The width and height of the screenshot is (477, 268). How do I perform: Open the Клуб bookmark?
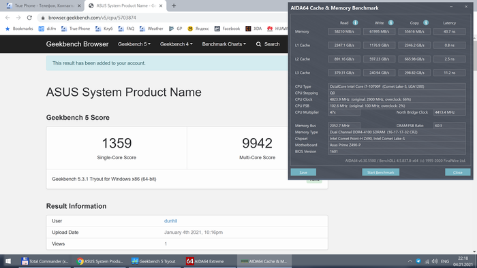(x=104, y=29)
